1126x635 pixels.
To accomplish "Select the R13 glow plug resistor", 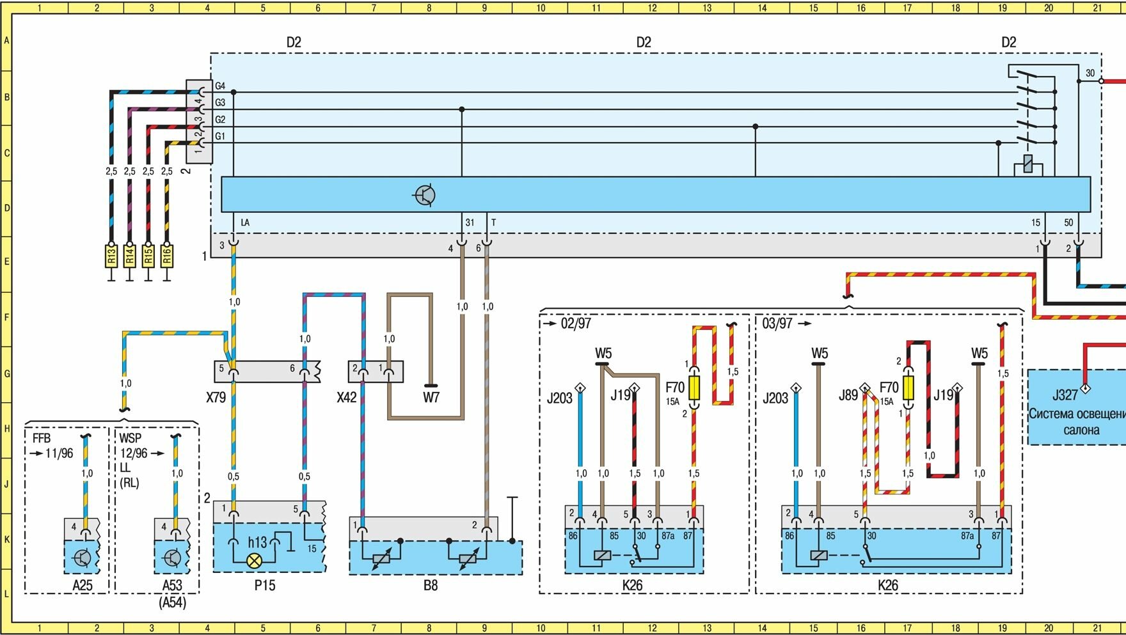I will 111,256.
